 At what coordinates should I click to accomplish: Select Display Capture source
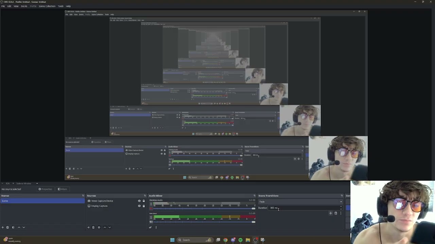[99, 206]
